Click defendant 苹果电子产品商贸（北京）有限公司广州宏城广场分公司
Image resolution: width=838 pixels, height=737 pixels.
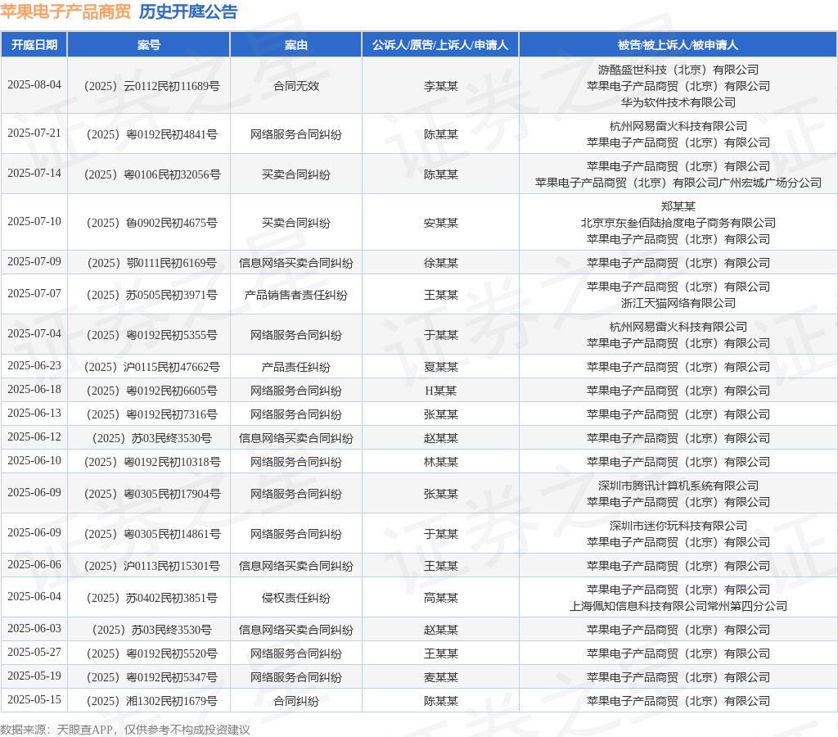(x=678, y=183)
